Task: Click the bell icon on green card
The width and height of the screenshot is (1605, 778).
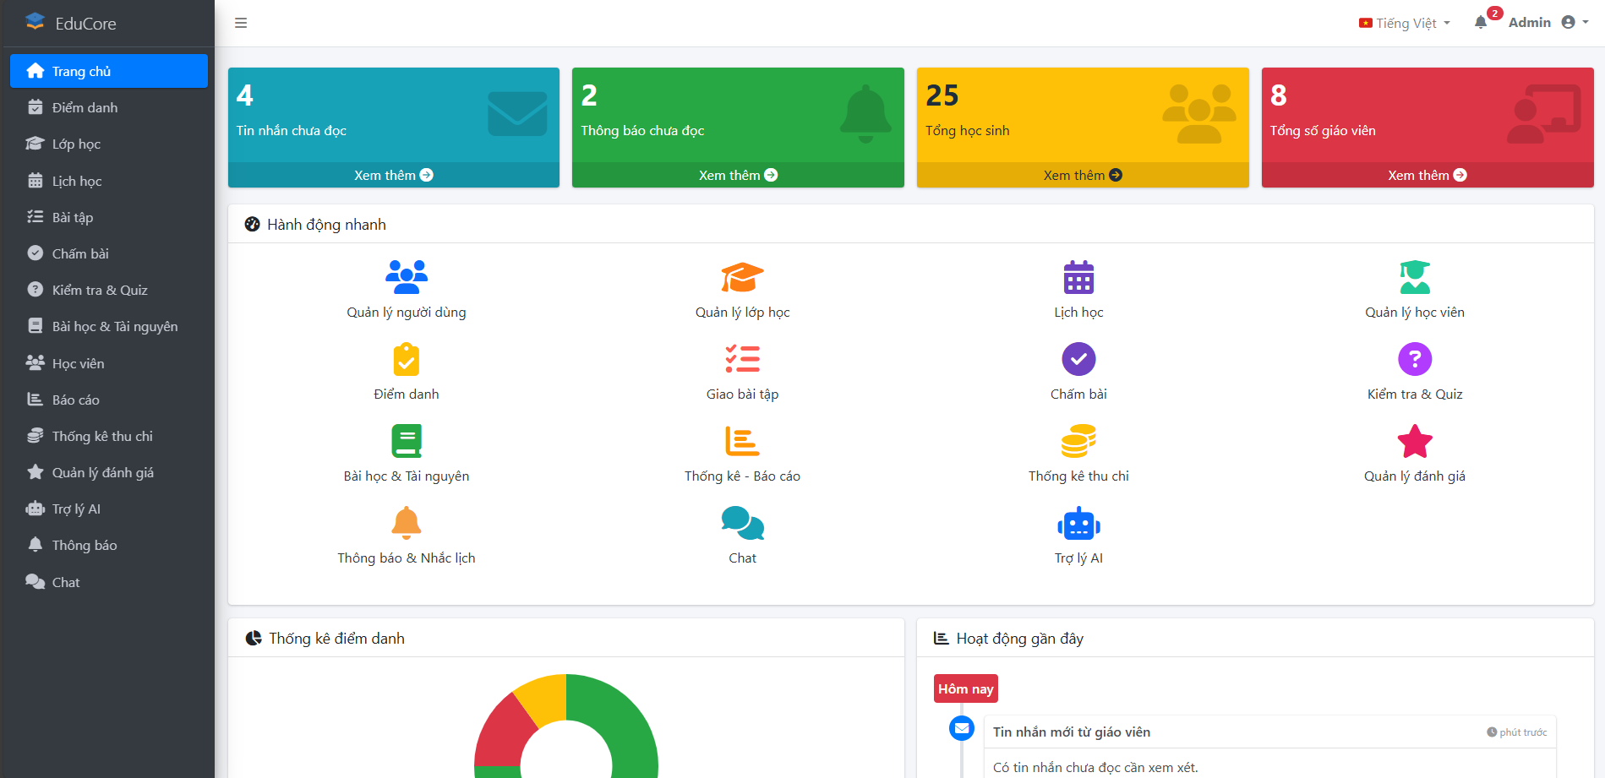Action: (865, 113)
